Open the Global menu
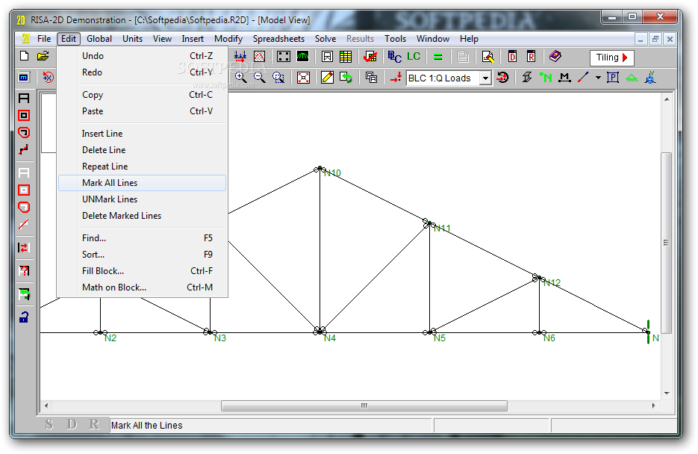 [99, 39]
